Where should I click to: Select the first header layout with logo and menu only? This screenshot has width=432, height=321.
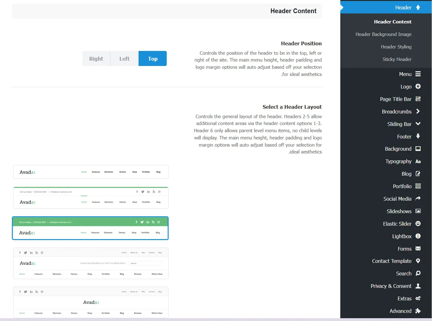click(x=91, y=172)
